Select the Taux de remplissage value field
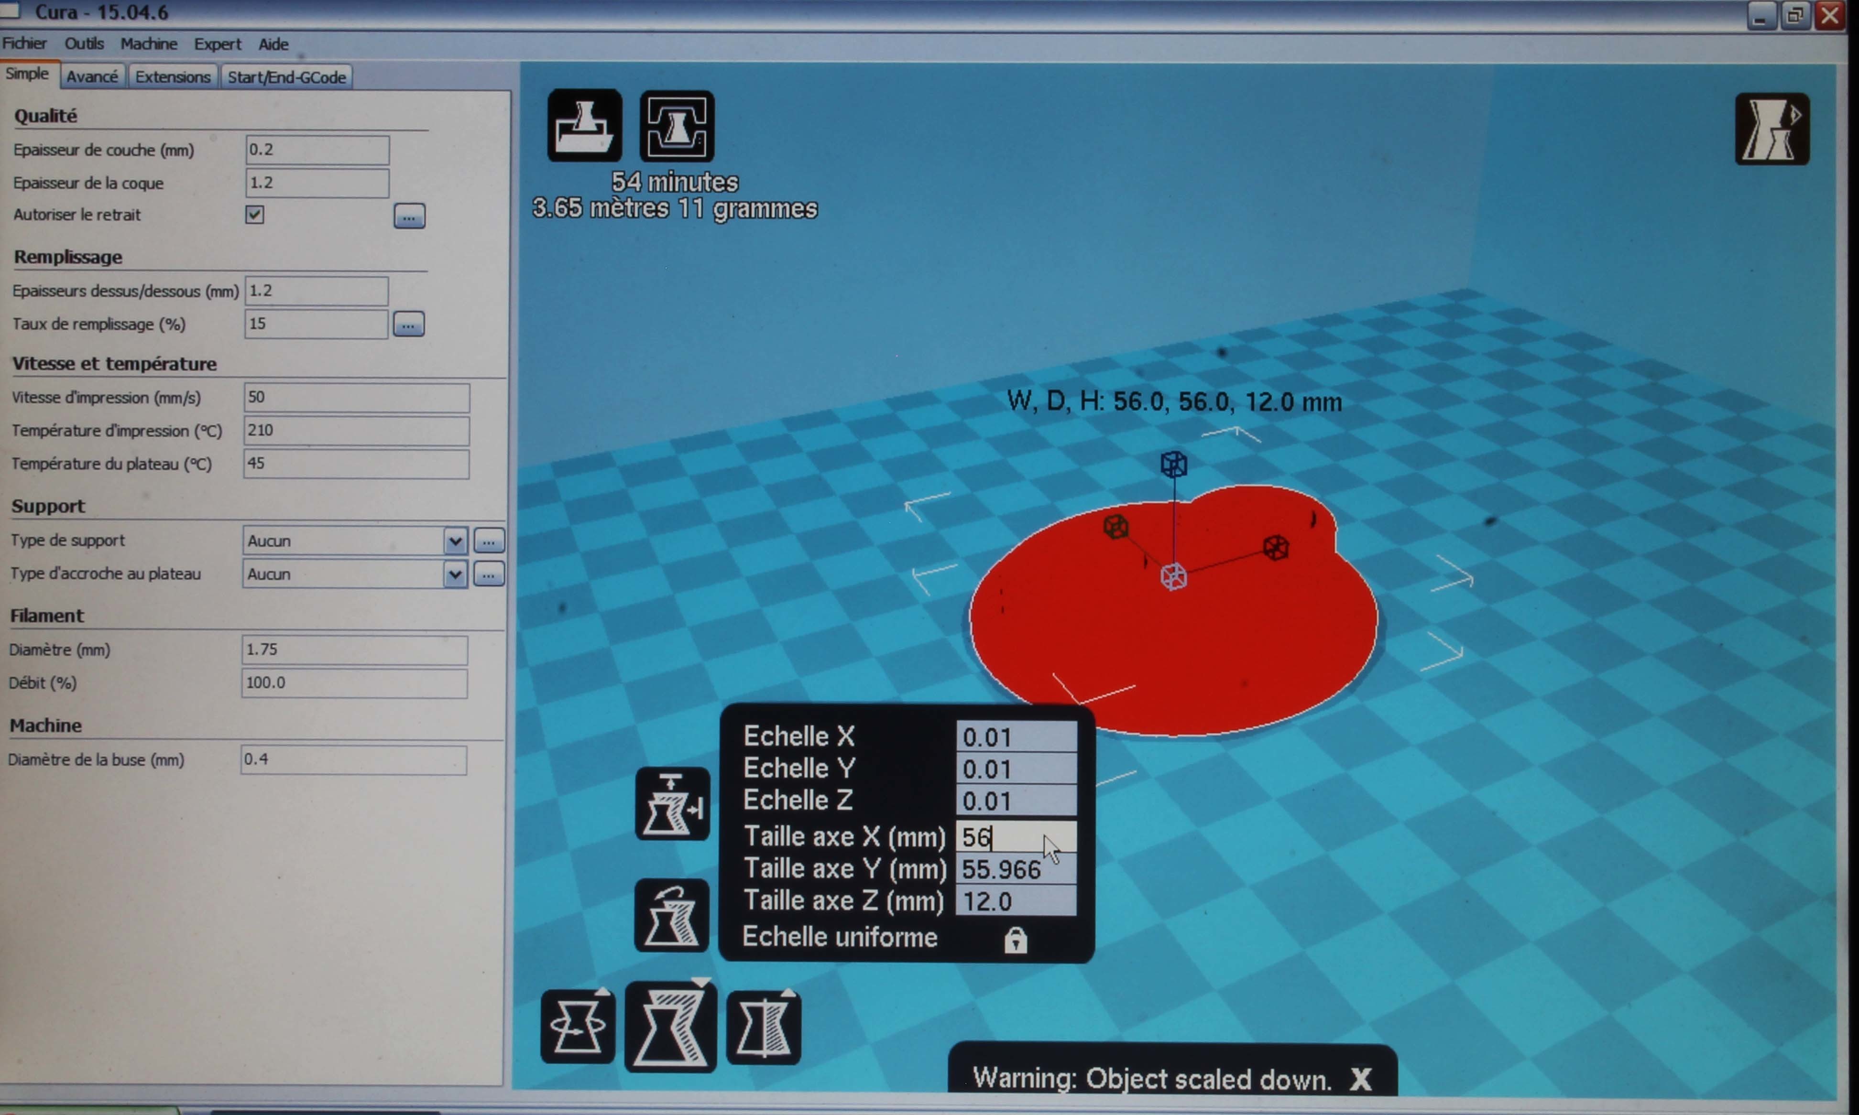 pos(316,323)
